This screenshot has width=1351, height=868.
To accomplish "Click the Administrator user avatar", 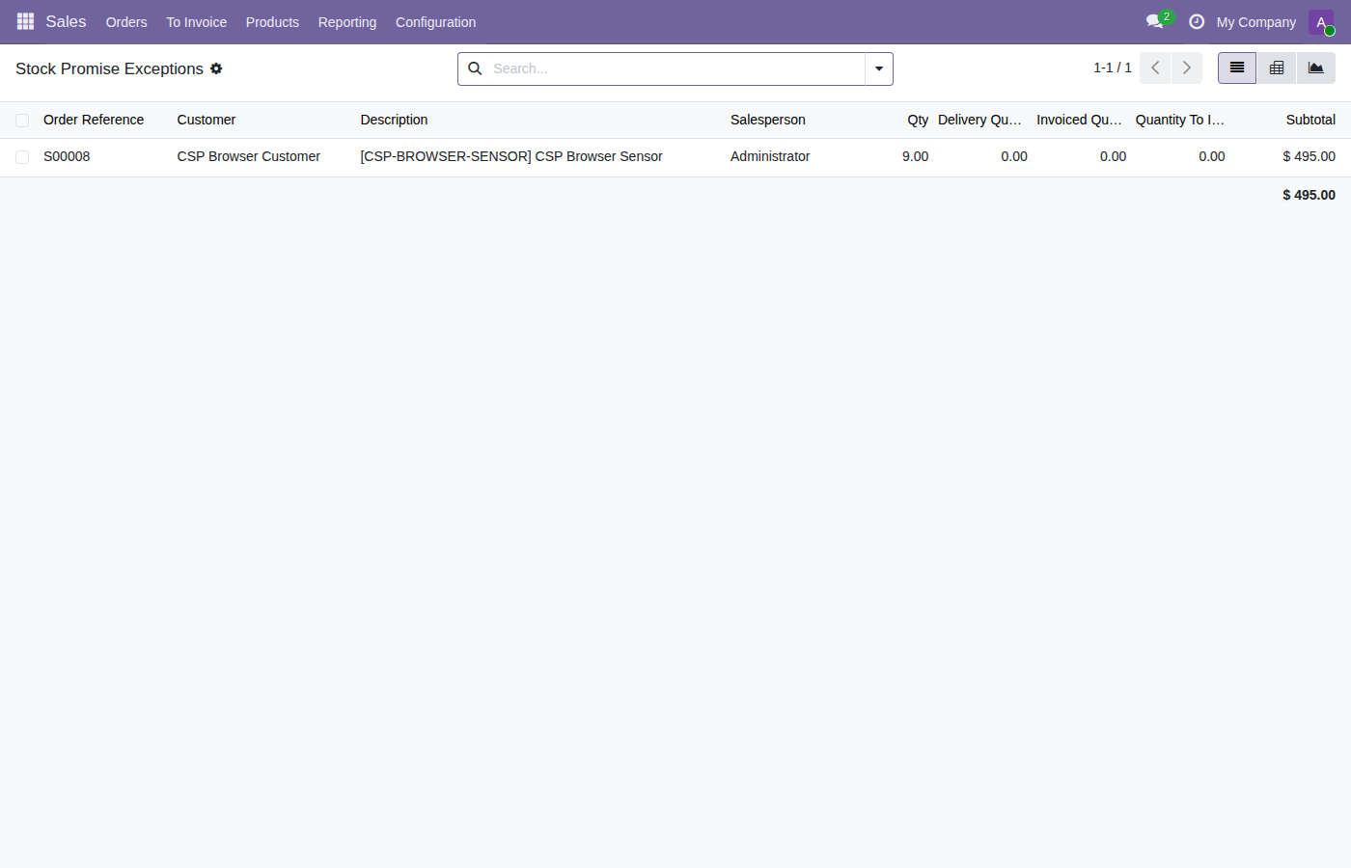I will tap(1321, 22).
